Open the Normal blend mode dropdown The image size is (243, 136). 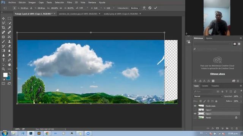208,96
